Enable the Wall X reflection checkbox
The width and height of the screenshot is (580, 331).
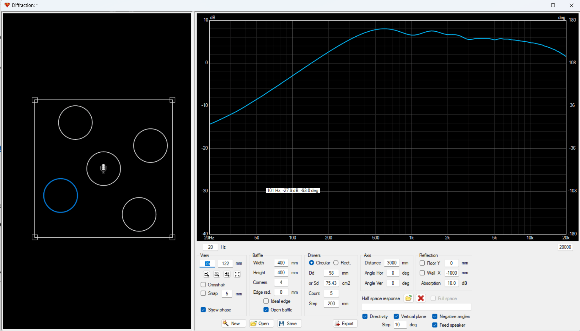[x=422, y=273]
